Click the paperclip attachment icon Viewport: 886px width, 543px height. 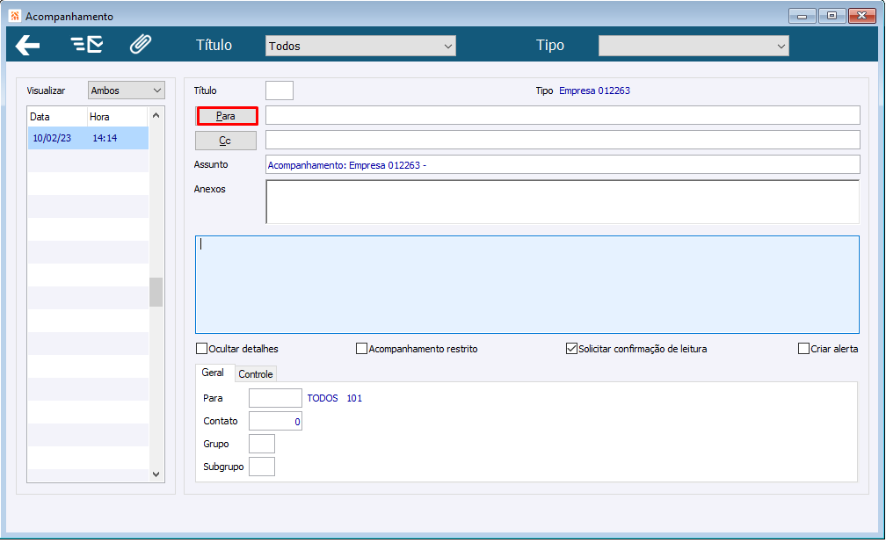tap(140, 44)
